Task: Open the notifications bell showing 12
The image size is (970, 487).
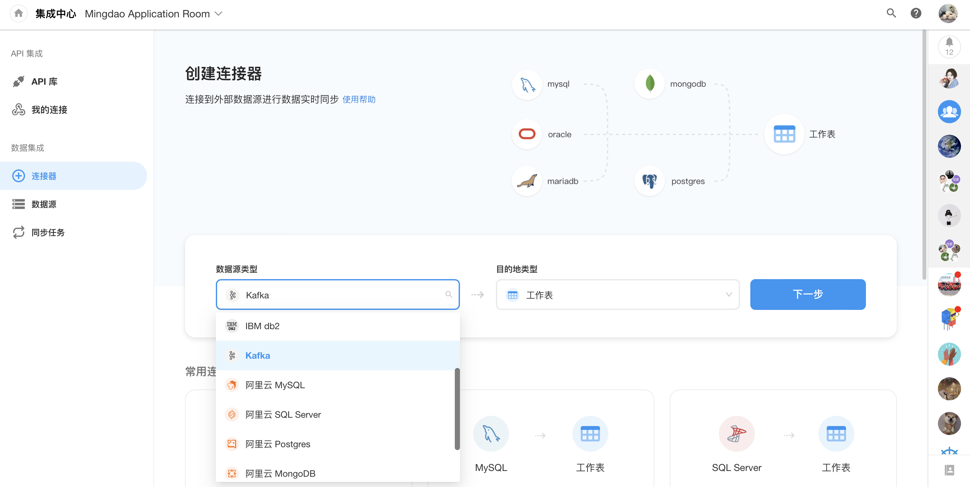Action: 949,47
